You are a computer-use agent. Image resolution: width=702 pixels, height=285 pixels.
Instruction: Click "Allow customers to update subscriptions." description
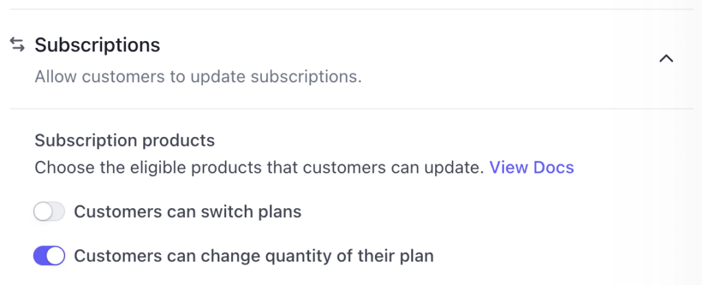[x=198, y=76]
